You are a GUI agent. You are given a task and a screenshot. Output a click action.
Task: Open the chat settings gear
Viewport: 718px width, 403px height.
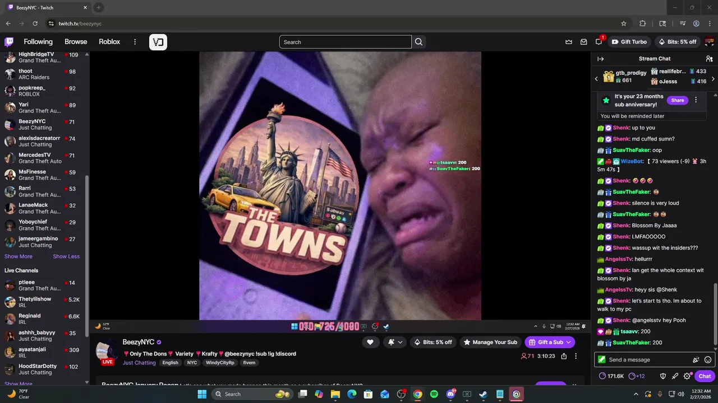click(687, 376)
